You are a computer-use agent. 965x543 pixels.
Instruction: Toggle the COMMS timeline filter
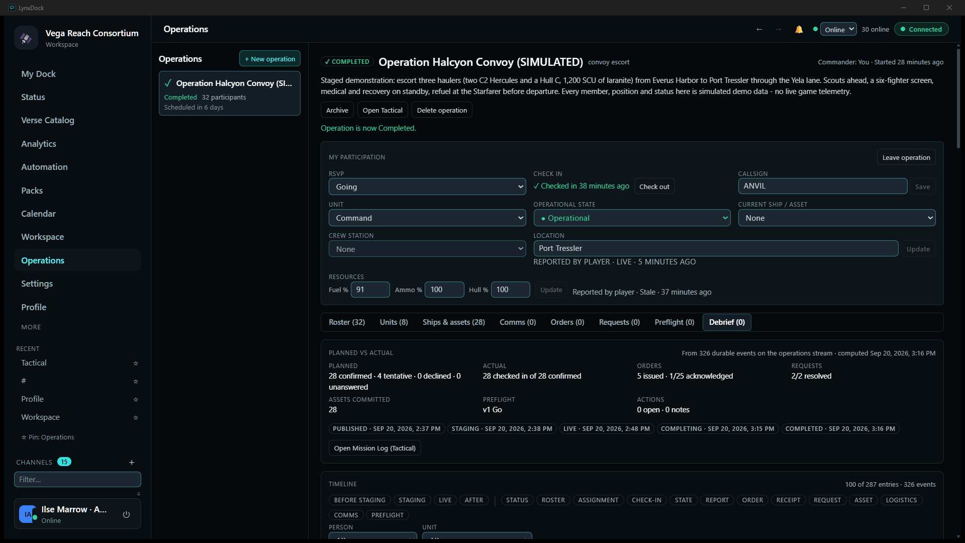(346, 515)
